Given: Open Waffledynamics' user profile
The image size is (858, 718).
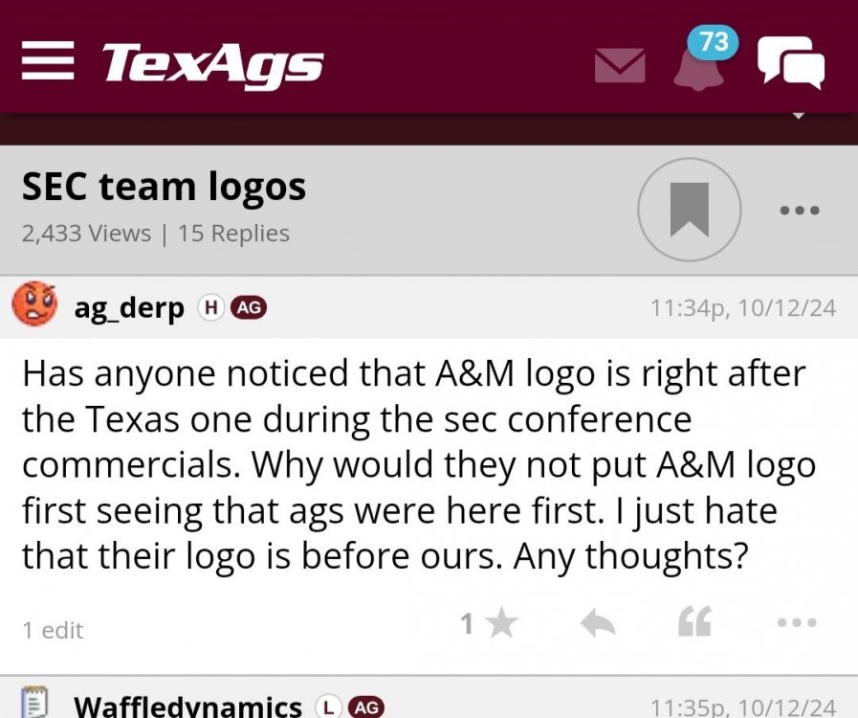Looking at the screenshot, I should tap(187, 707).
